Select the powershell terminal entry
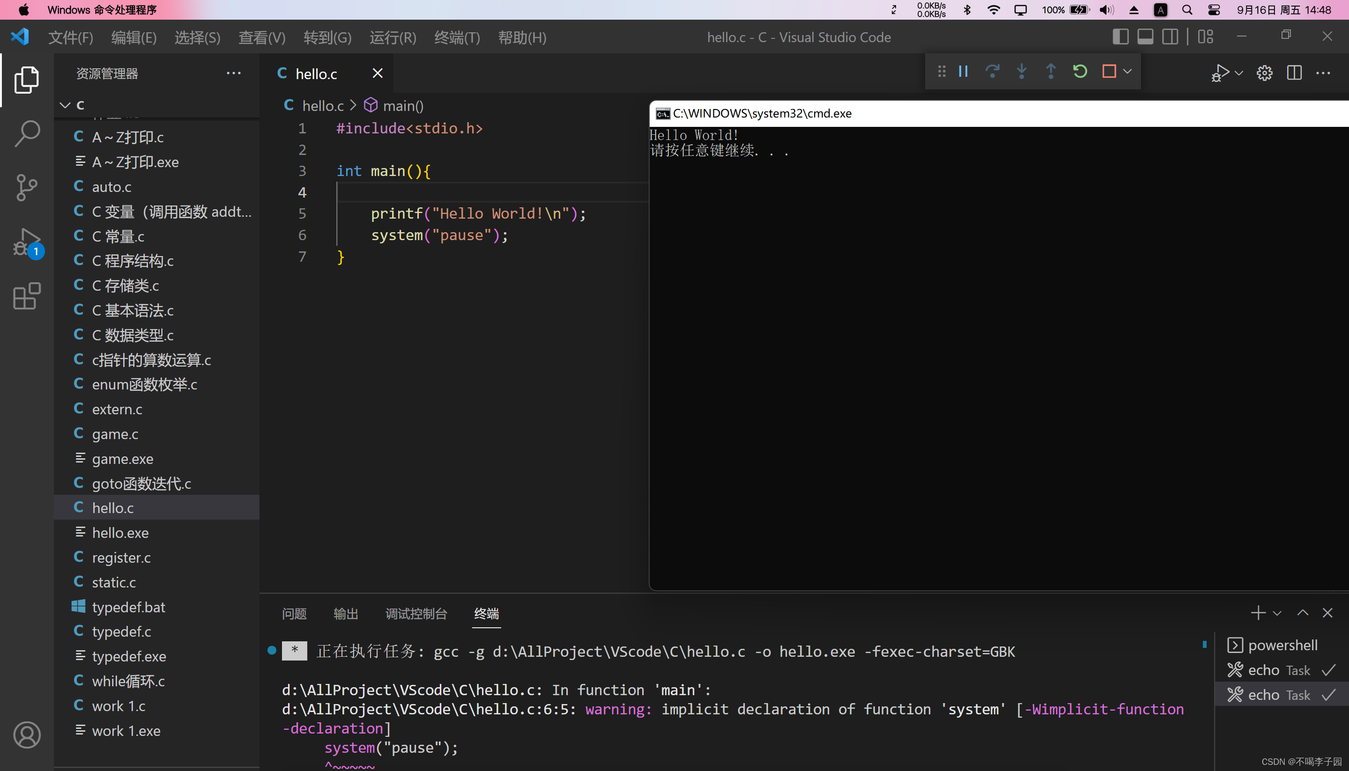Image resolution: width=1349 pixels, height=771 pixels. (x=1282, y=645)
